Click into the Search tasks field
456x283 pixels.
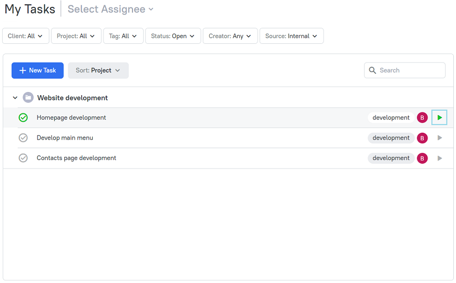click(x=404, y=70)
